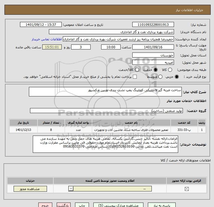The width and height of the screenshot is (214, 207).
Task: Toggle the mandatory license checkbox
Action: [186, 189]
